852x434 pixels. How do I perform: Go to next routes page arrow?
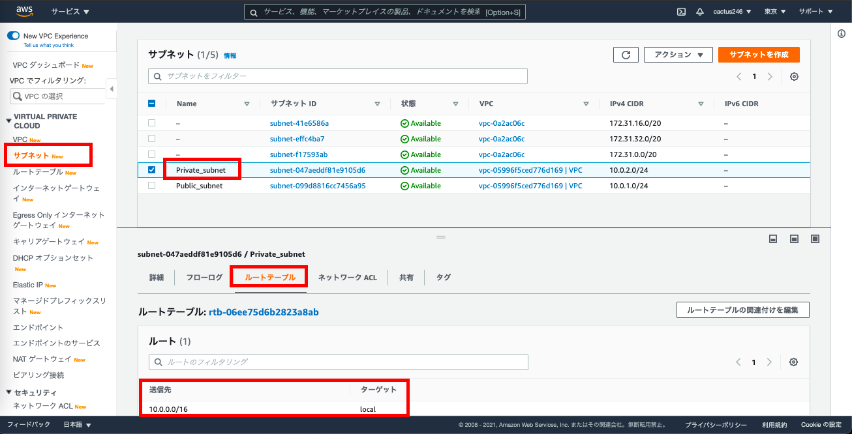(770, 362)
